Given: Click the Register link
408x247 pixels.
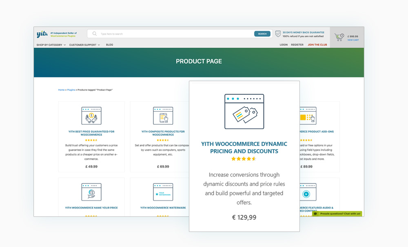Looking at the screenshot, I should [x=297, y=45].
